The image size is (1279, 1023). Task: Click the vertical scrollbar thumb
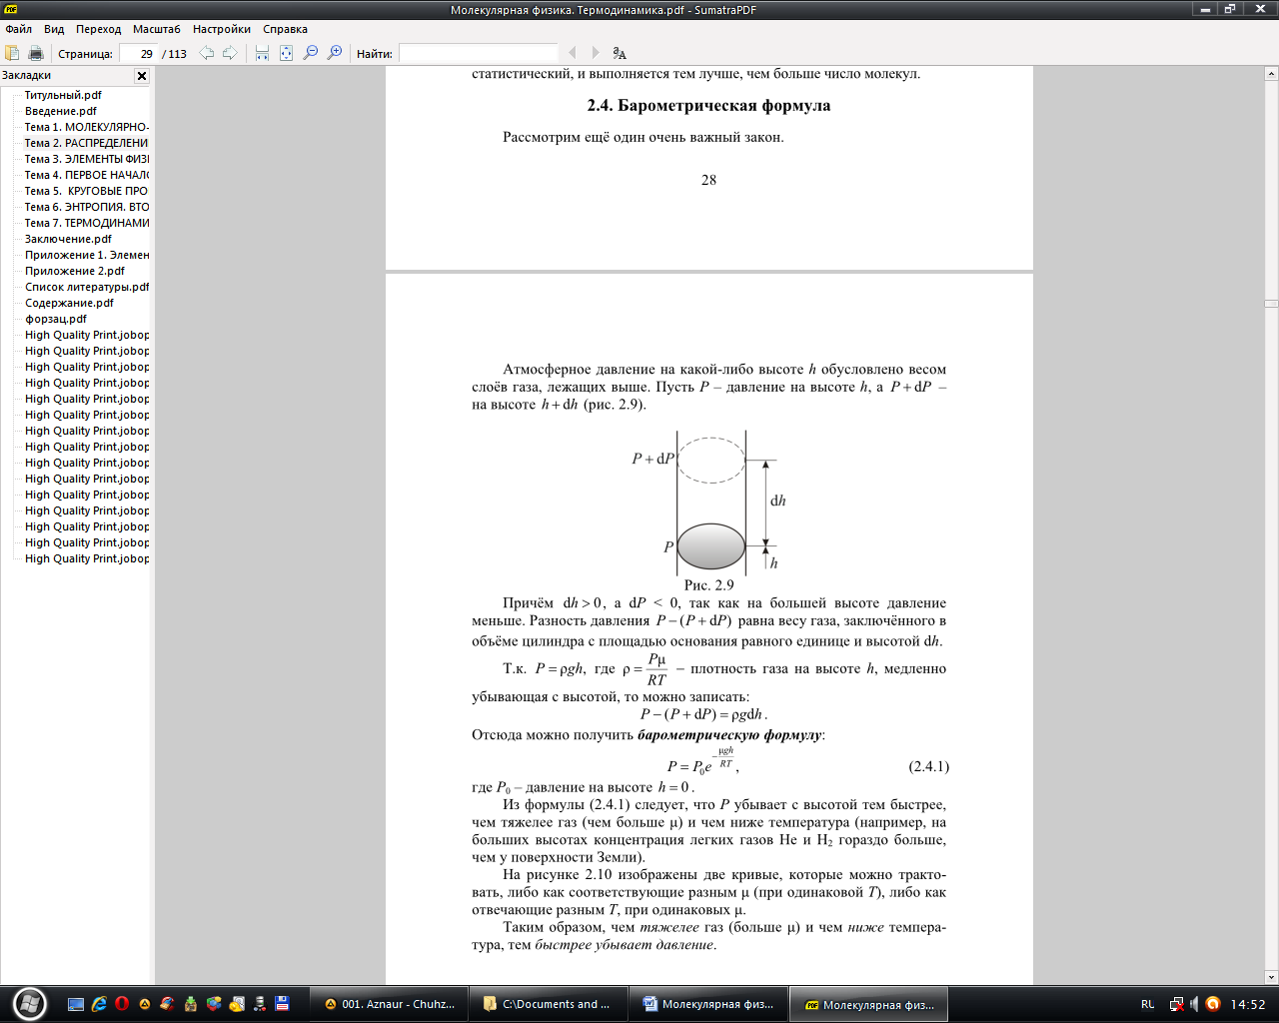tap(1271, 303)
